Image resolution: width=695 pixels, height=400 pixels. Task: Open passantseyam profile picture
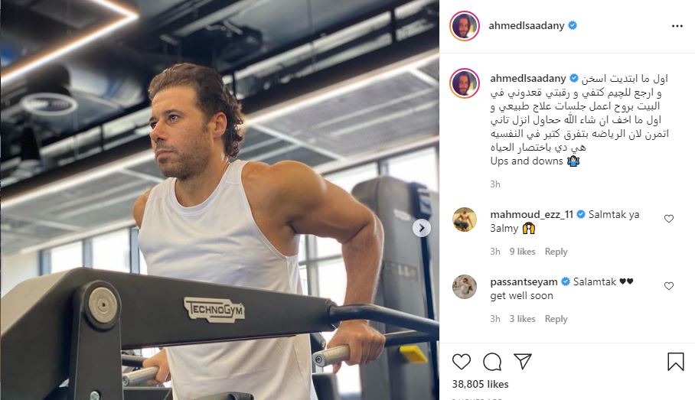[465, 287]
